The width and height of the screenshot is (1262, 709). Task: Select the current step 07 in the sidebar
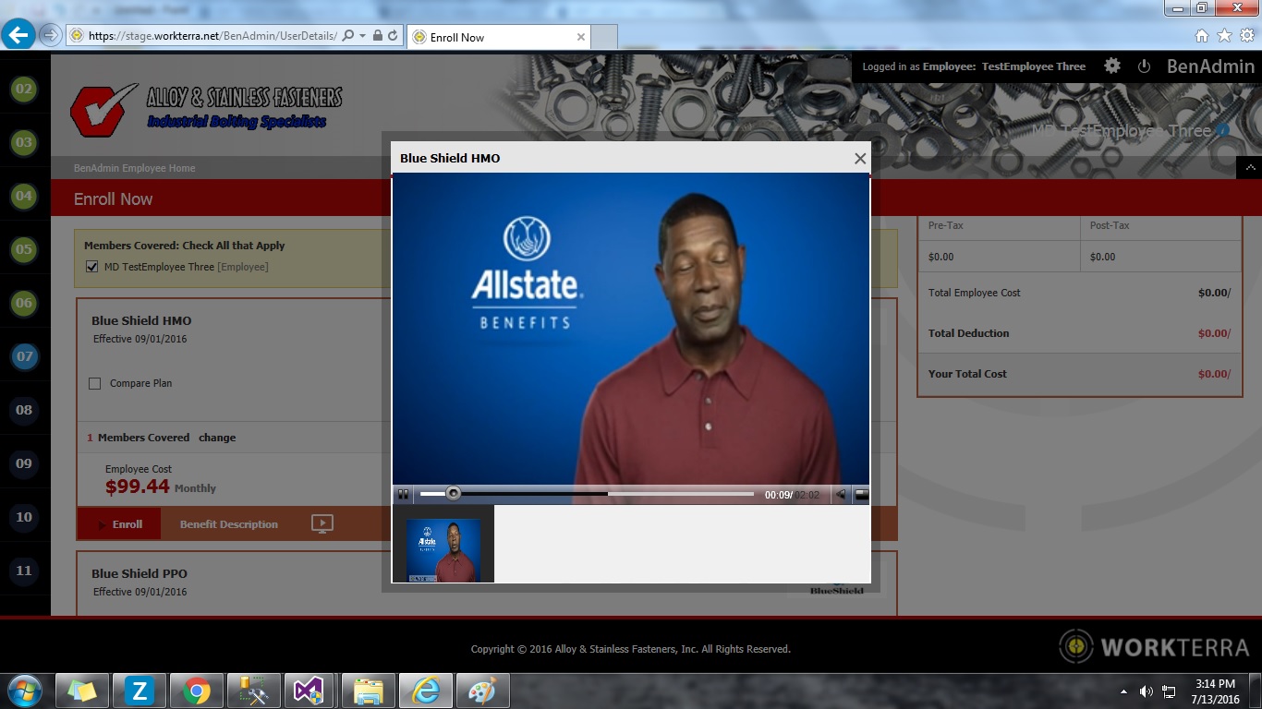pos(24,356)
